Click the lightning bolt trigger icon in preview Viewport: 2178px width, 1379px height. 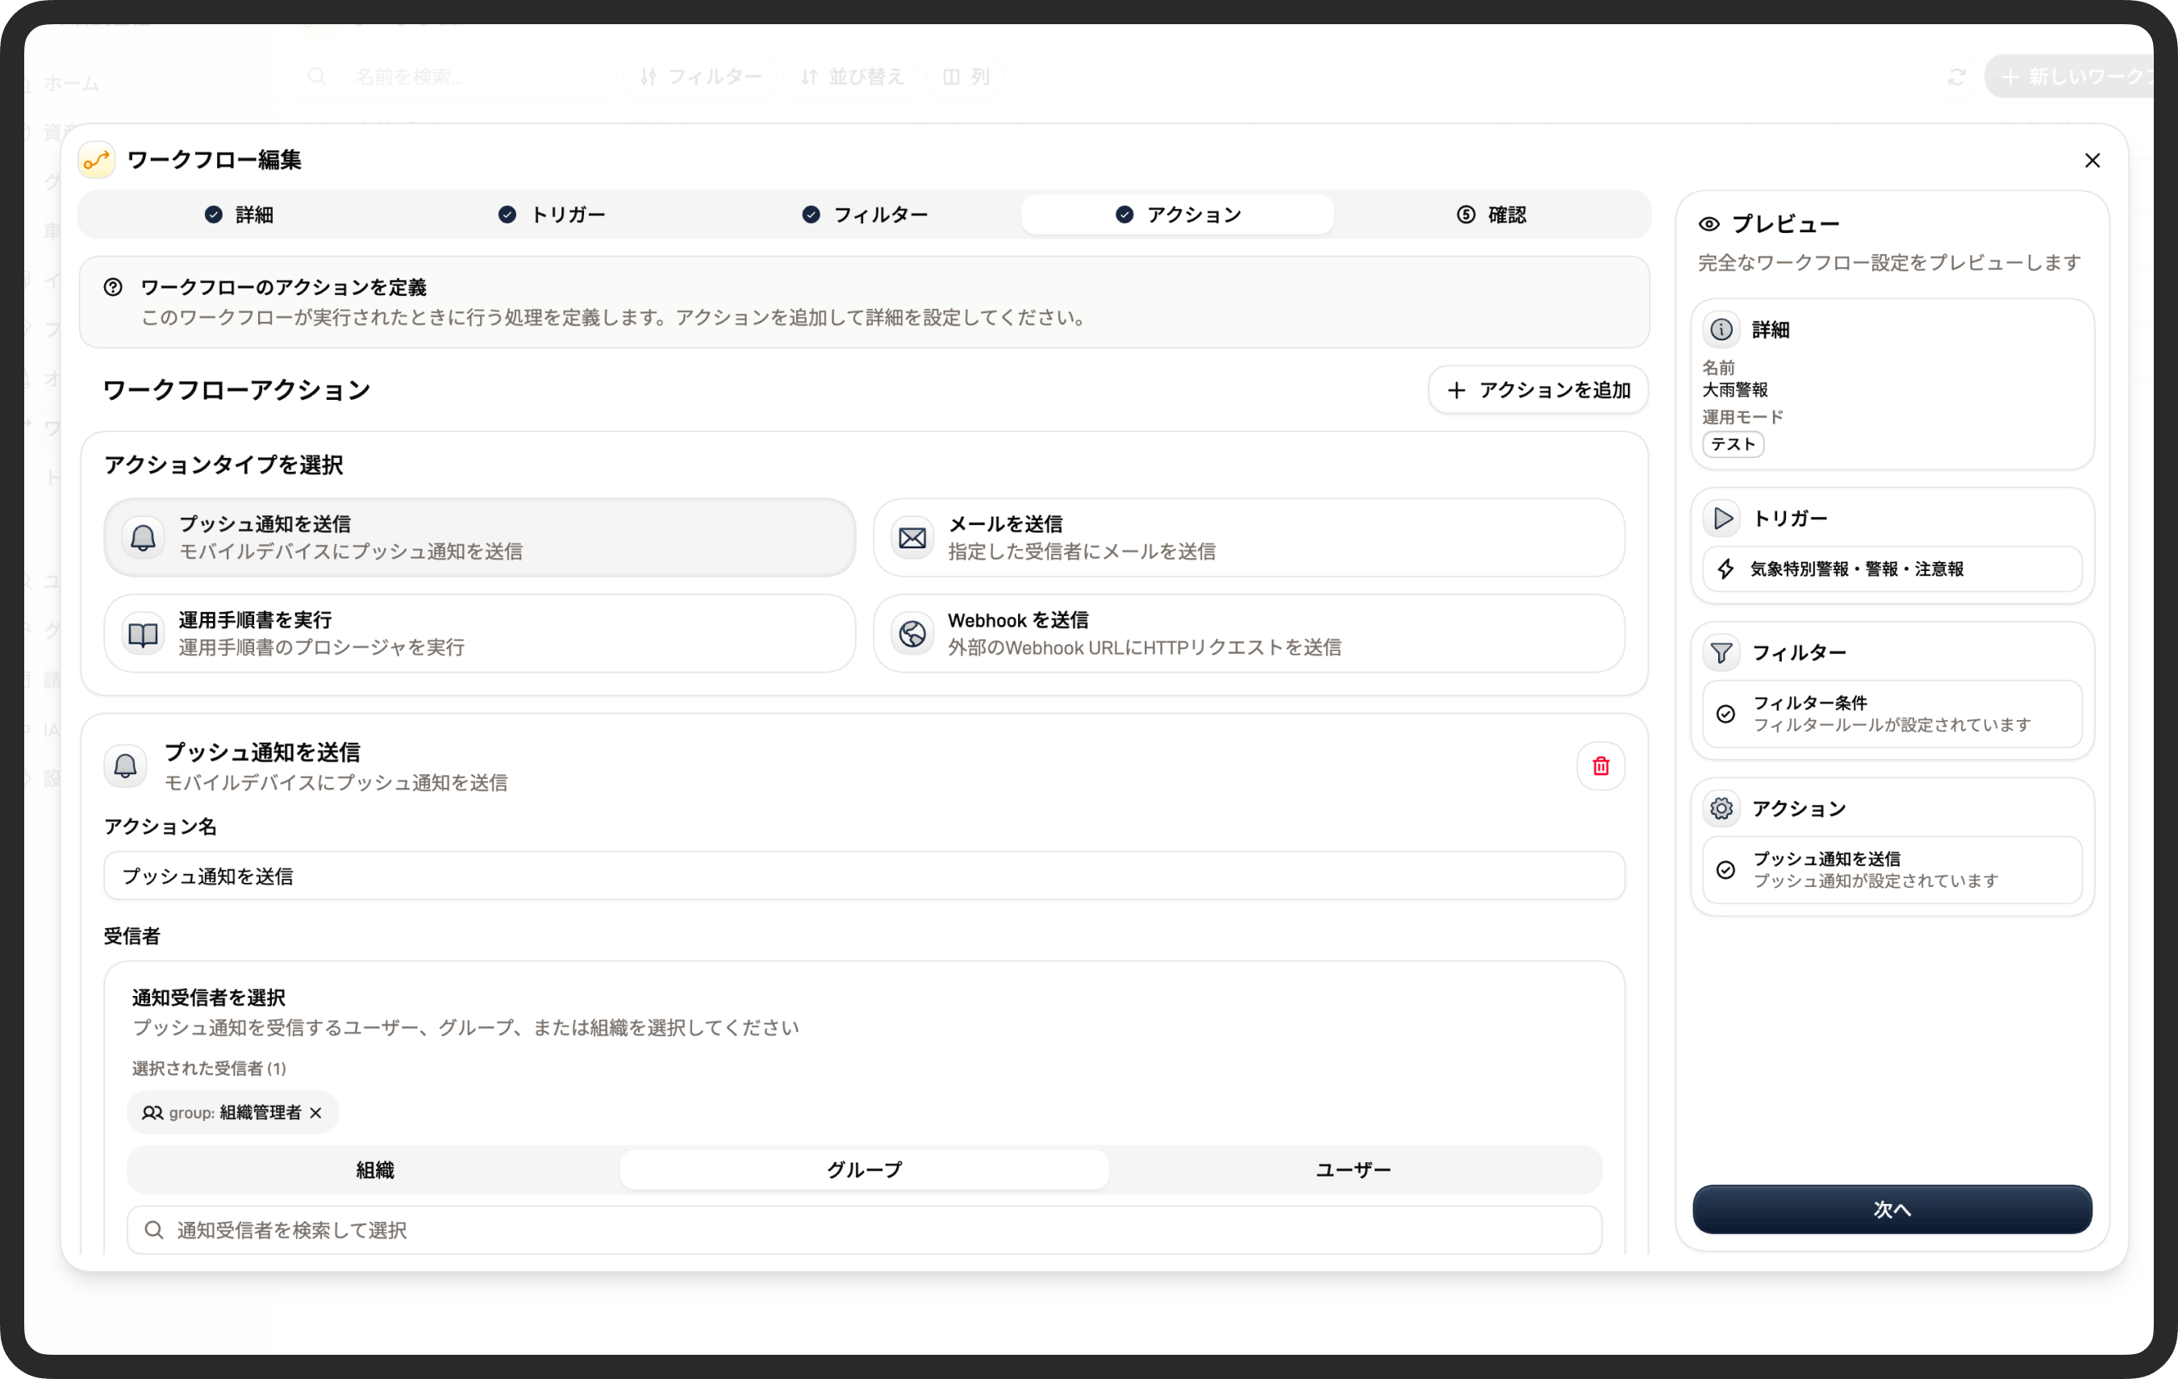point(1725,569)
